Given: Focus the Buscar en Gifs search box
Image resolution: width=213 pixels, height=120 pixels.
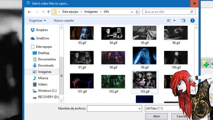Looking at the screenshot, I should click(169, 12).
